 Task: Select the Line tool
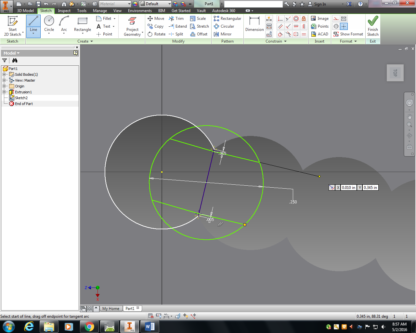[x=33, y=26]
